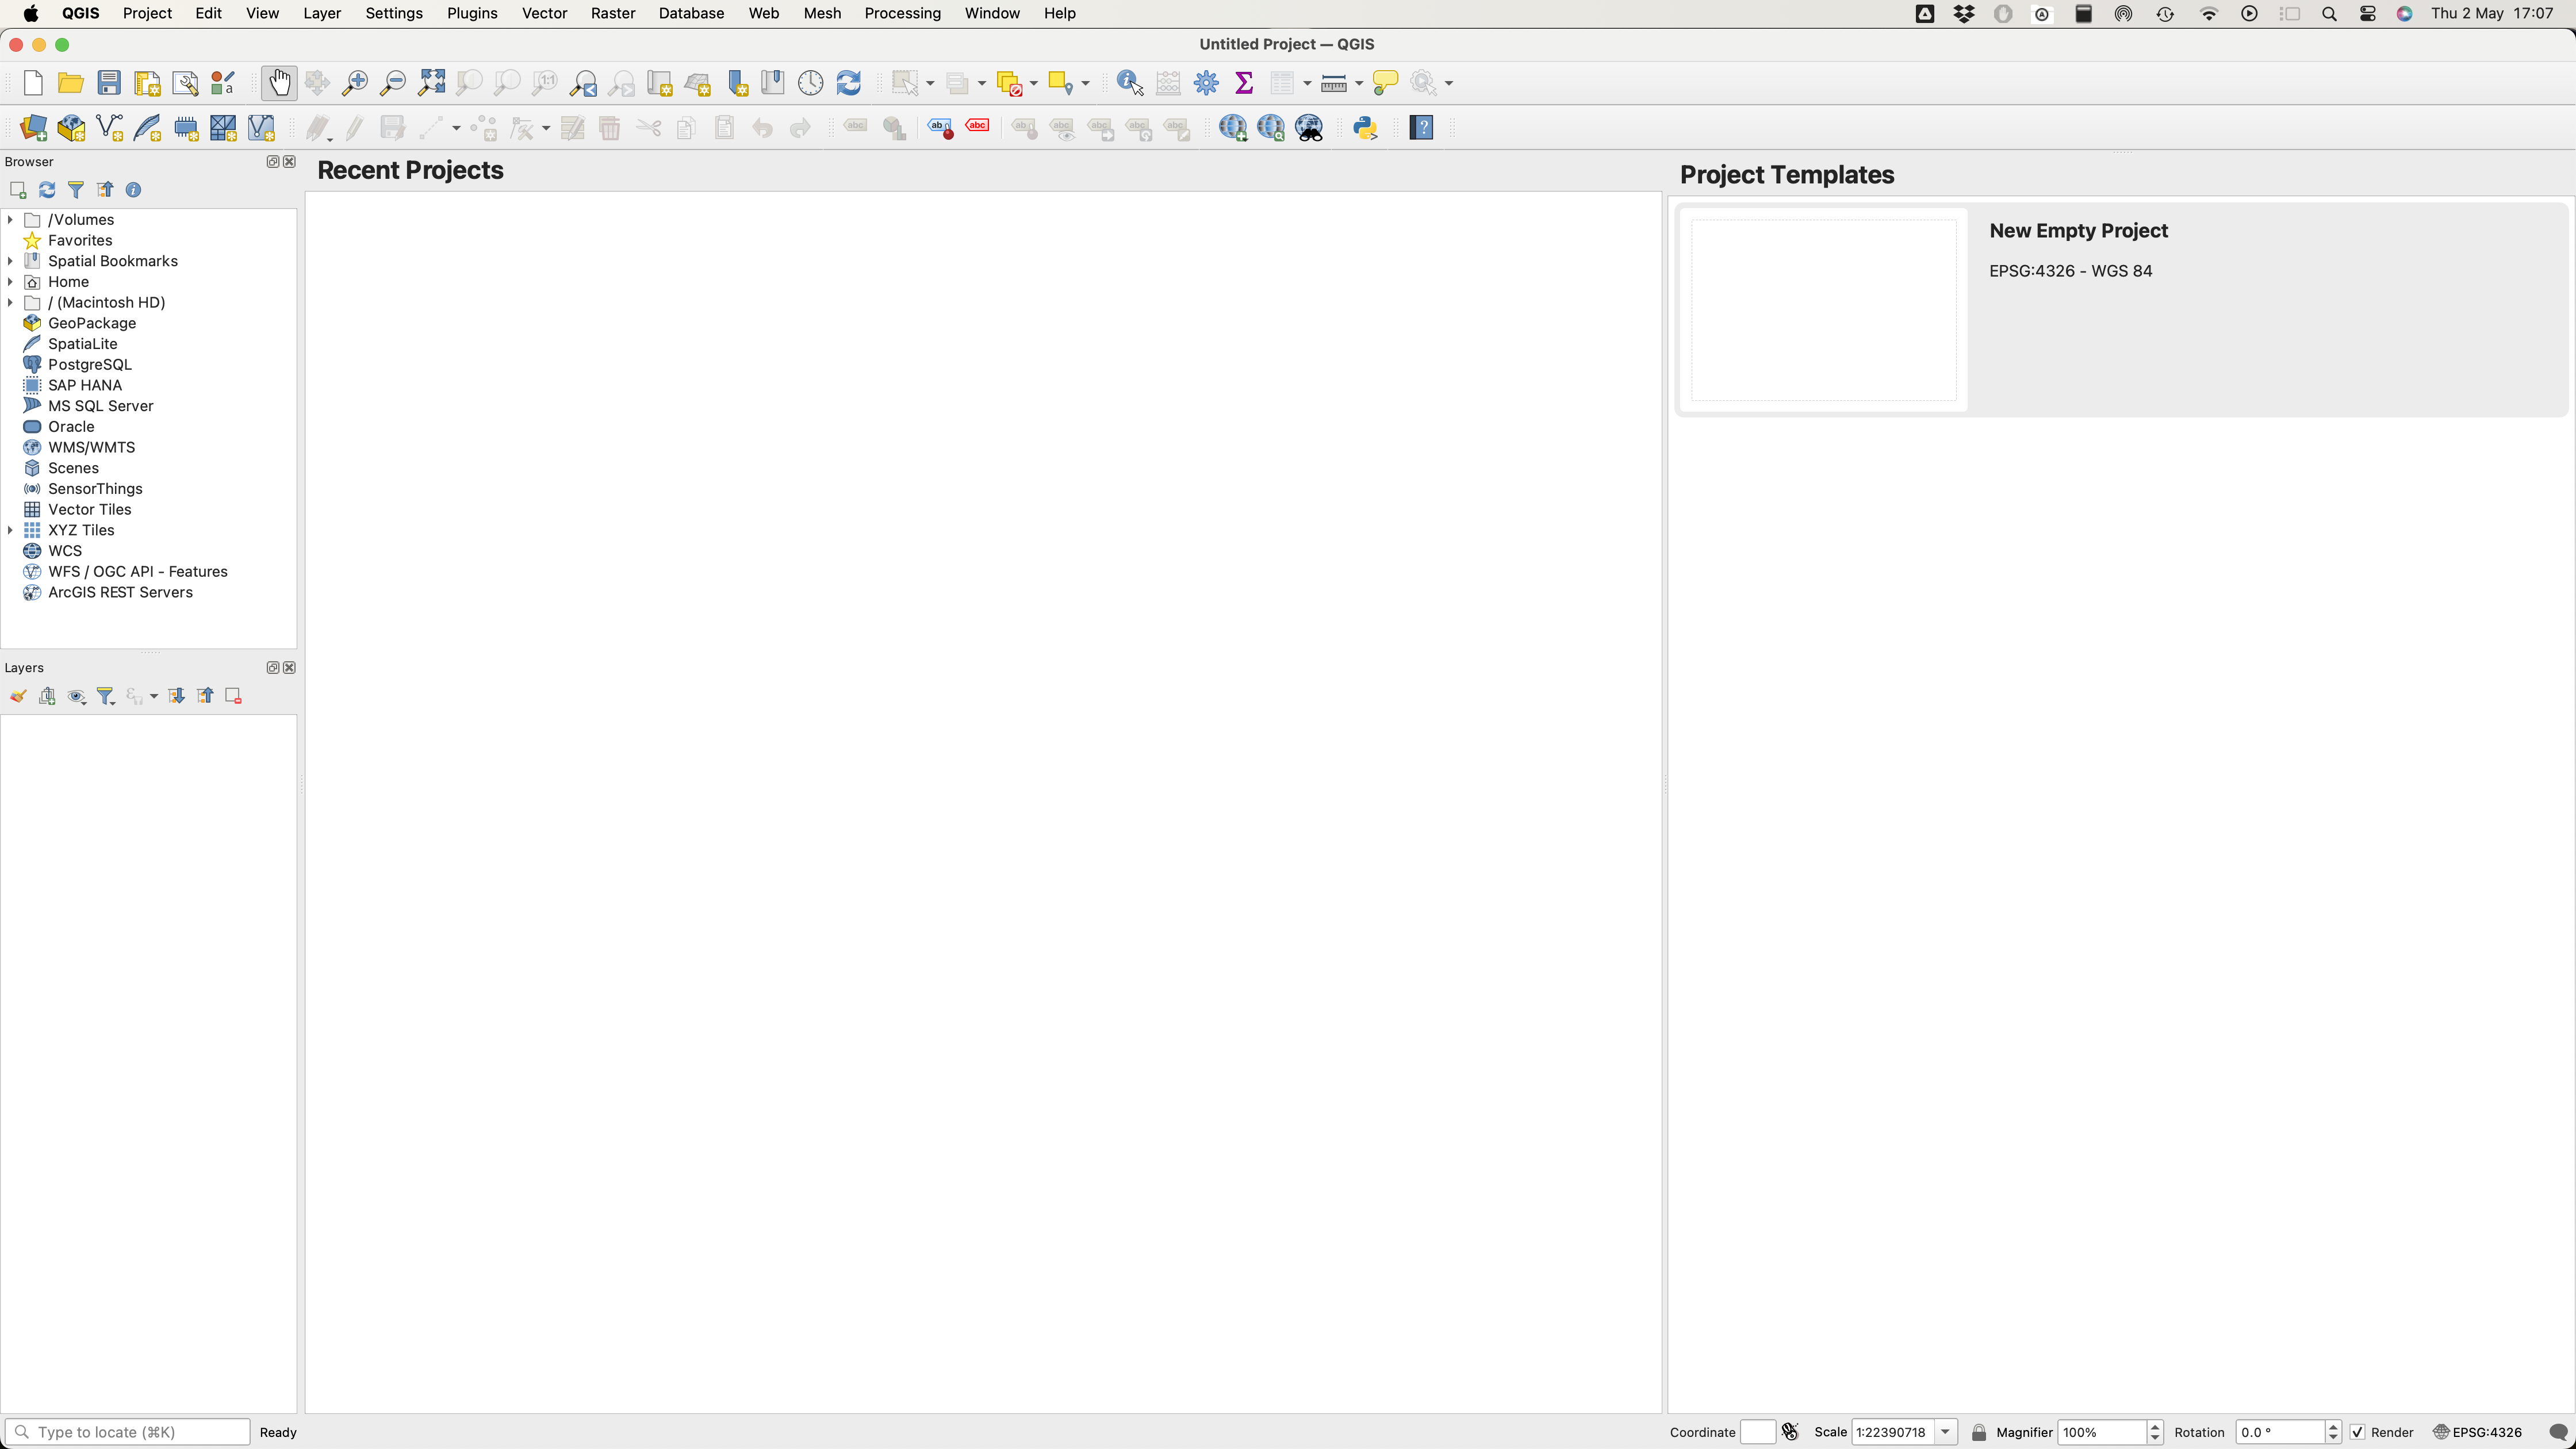Open the Raster menu
This screenshot has width=2576, height=1449.
coord(612,13)
